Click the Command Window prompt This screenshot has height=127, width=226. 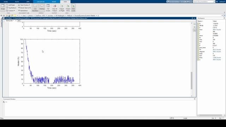tap(6, 102)
